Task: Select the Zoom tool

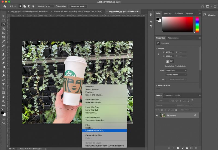Action: coord(3,101)
